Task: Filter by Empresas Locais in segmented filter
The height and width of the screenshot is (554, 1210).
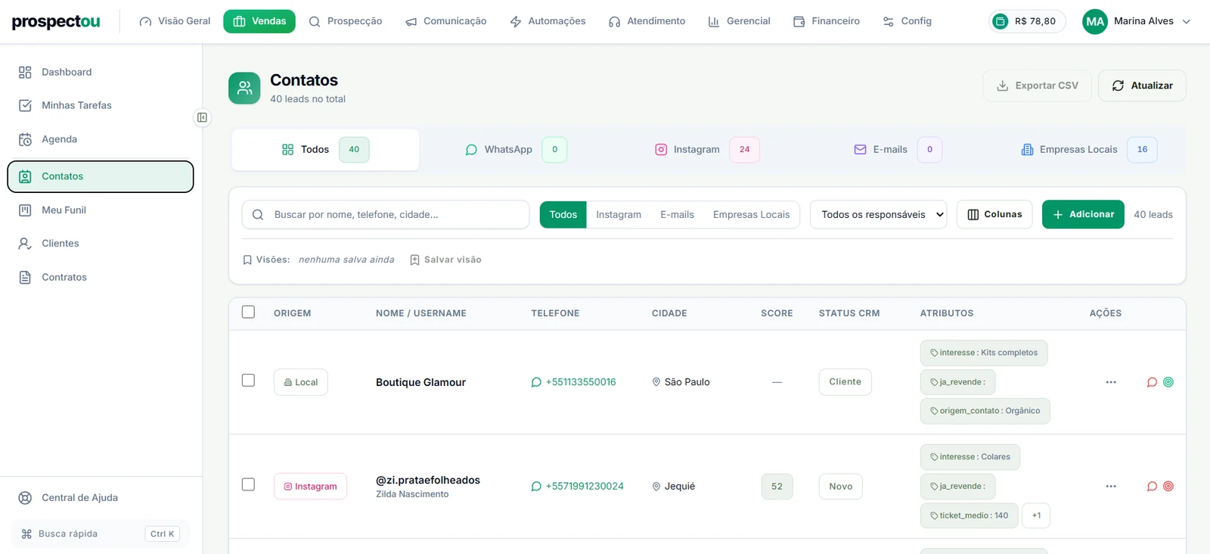Action: point(751,214)
